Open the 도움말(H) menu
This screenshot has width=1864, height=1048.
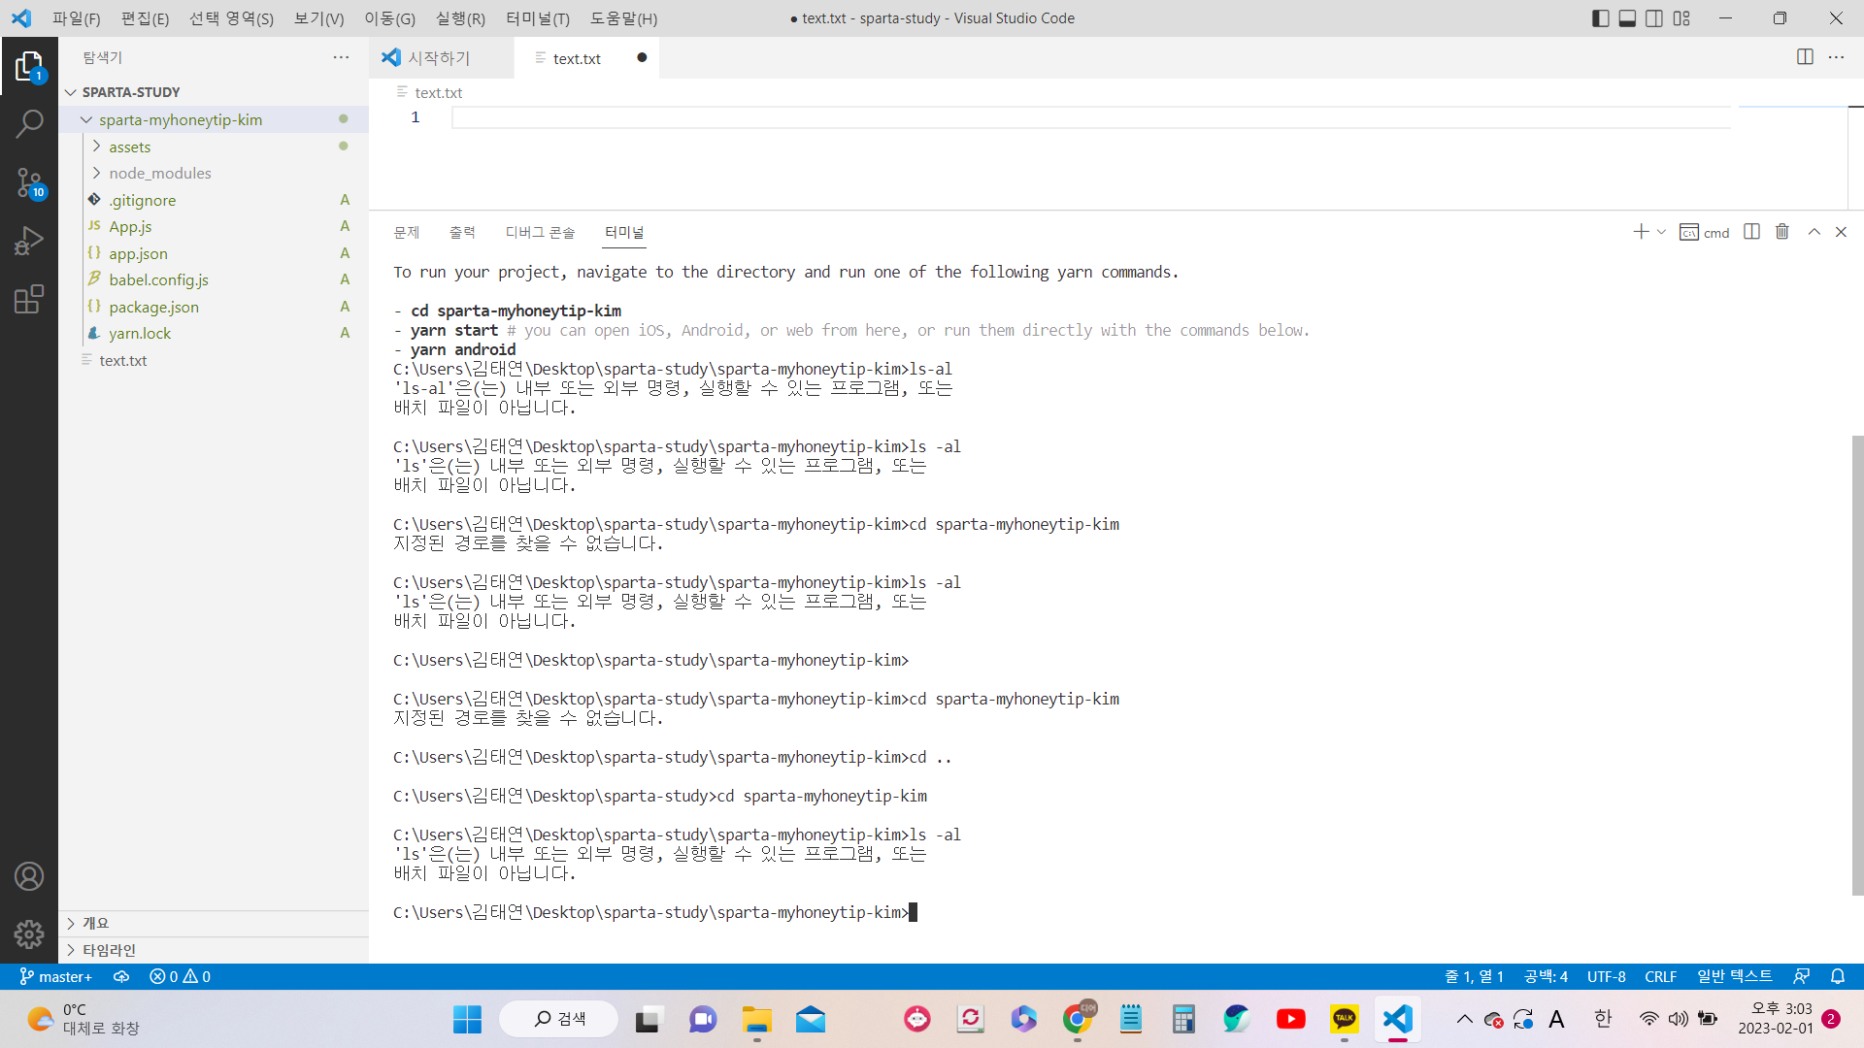(x=623, y=18)
